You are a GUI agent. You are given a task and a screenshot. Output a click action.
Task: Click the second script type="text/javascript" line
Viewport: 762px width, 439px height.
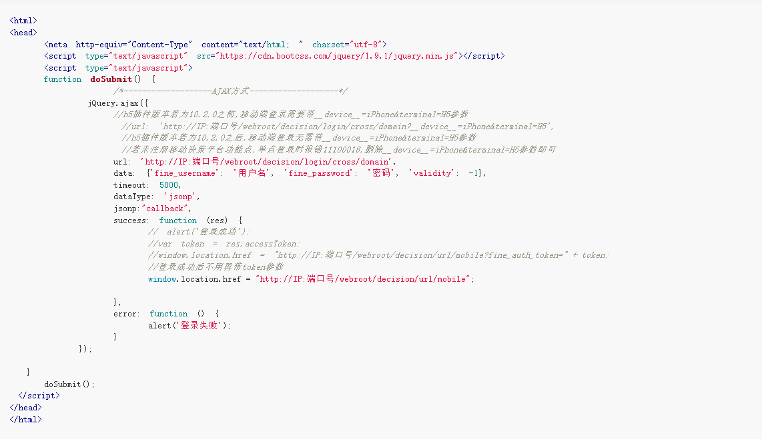(119, 68)
